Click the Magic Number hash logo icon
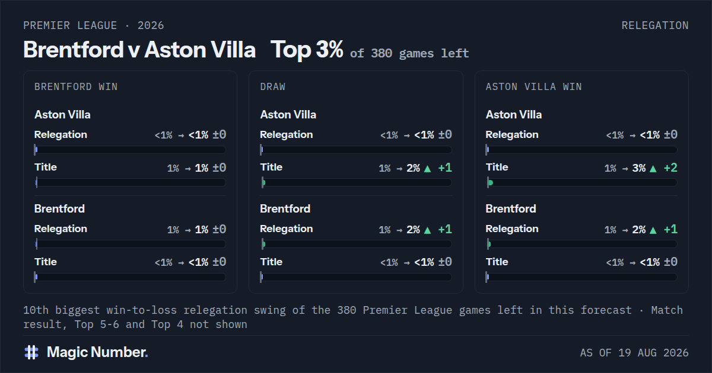Viewport: 712px width, 373px height. click(x=31, y=352)
